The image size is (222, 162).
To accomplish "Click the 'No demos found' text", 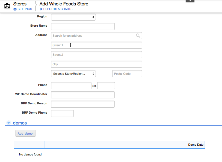I will [x=30, y=154].
